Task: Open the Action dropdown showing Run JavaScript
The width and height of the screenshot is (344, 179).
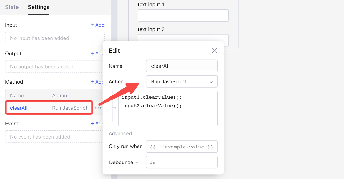Action: [x=182, y=81]
